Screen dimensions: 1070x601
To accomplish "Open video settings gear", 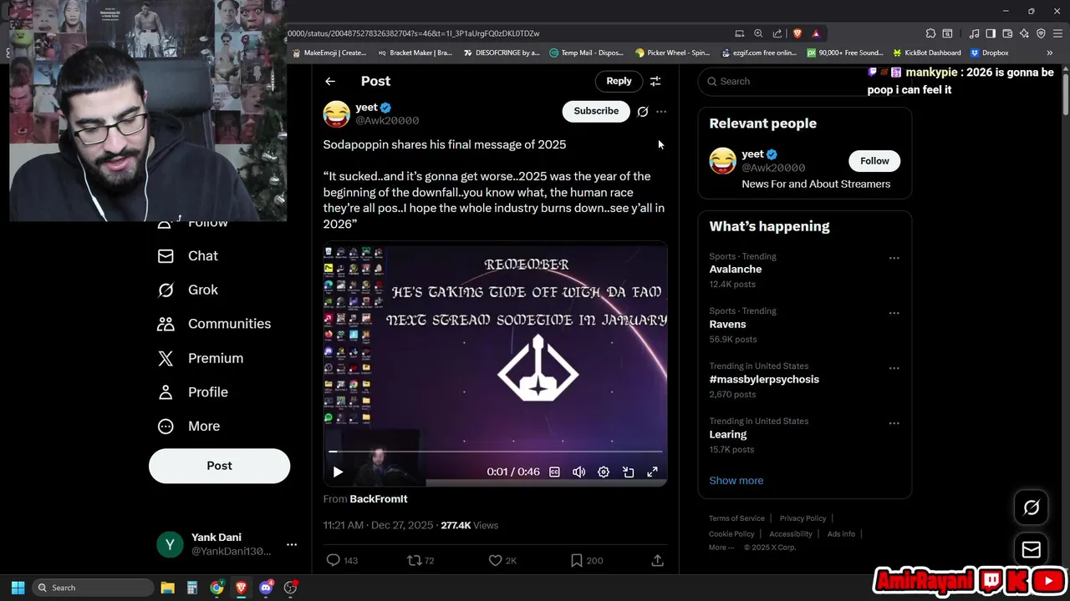I will tap(604, 472).
